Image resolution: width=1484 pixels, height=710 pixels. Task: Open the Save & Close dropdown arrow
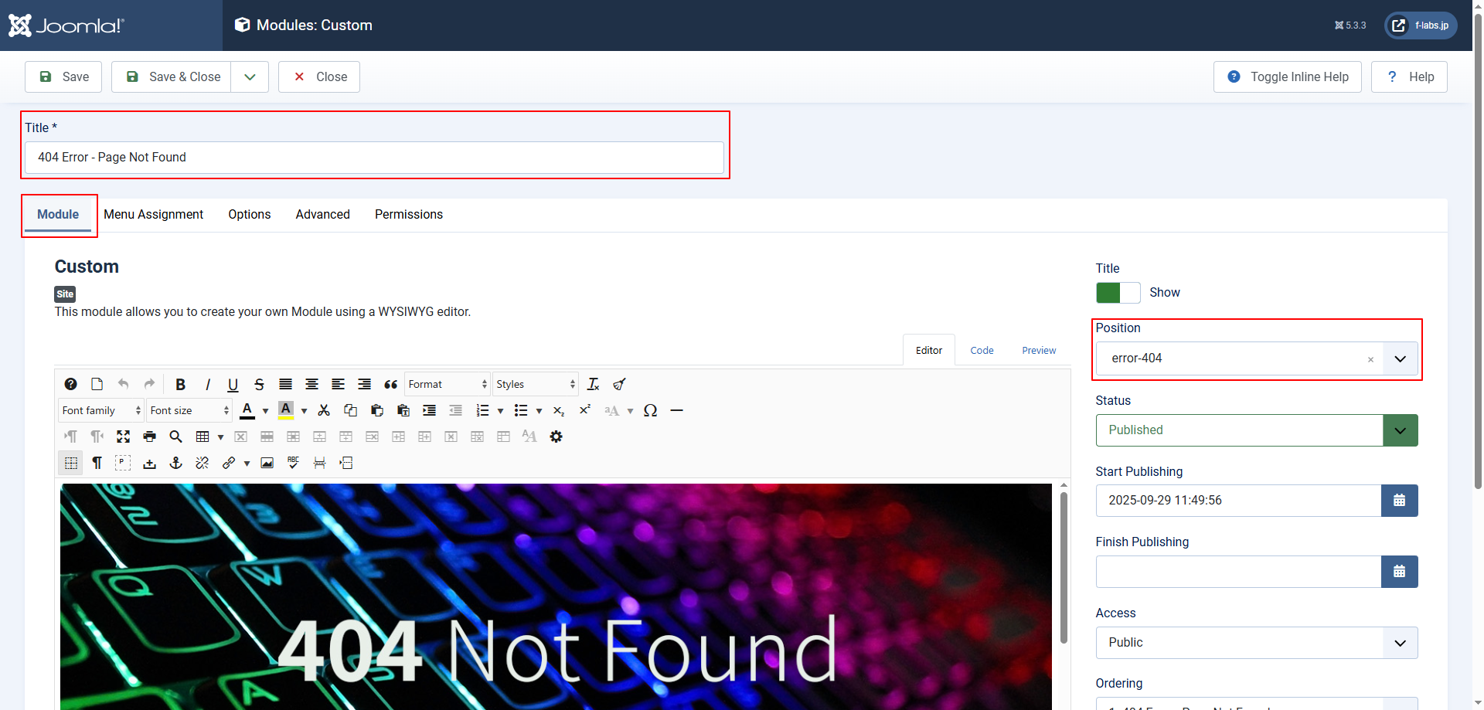(x=250, y=77)
